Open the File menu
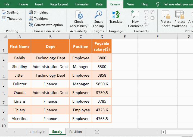Viewport: 193px width, 137px height. coord(7,4)
